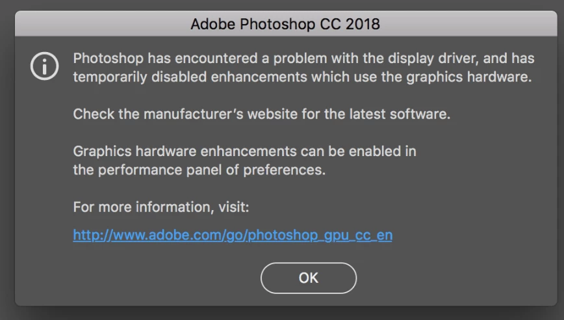
Task: Click the word 'preferences' in the dialog
Action: point(291,171)
